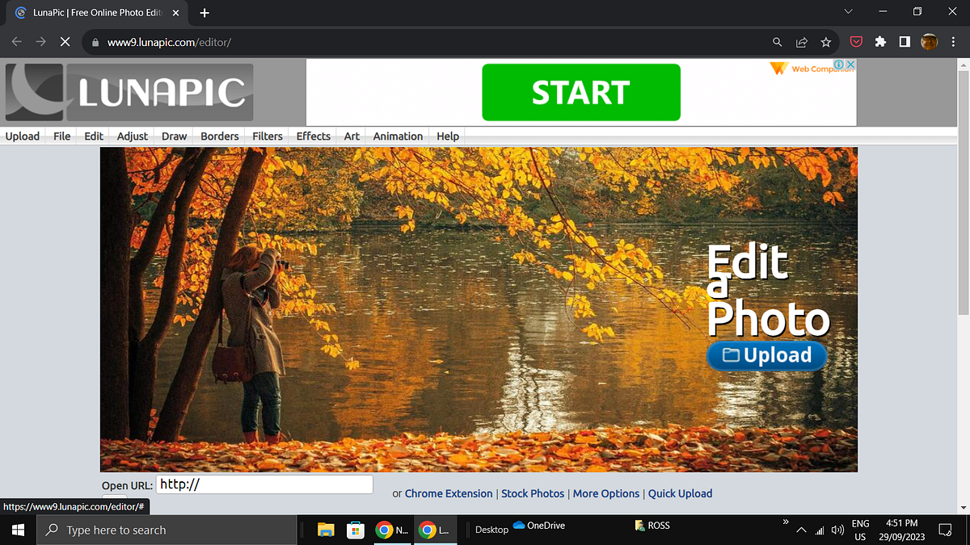This screenshot has width=970, height=545.
Task: Open File Explorer from the taskbar
Action: pos(326,529)
